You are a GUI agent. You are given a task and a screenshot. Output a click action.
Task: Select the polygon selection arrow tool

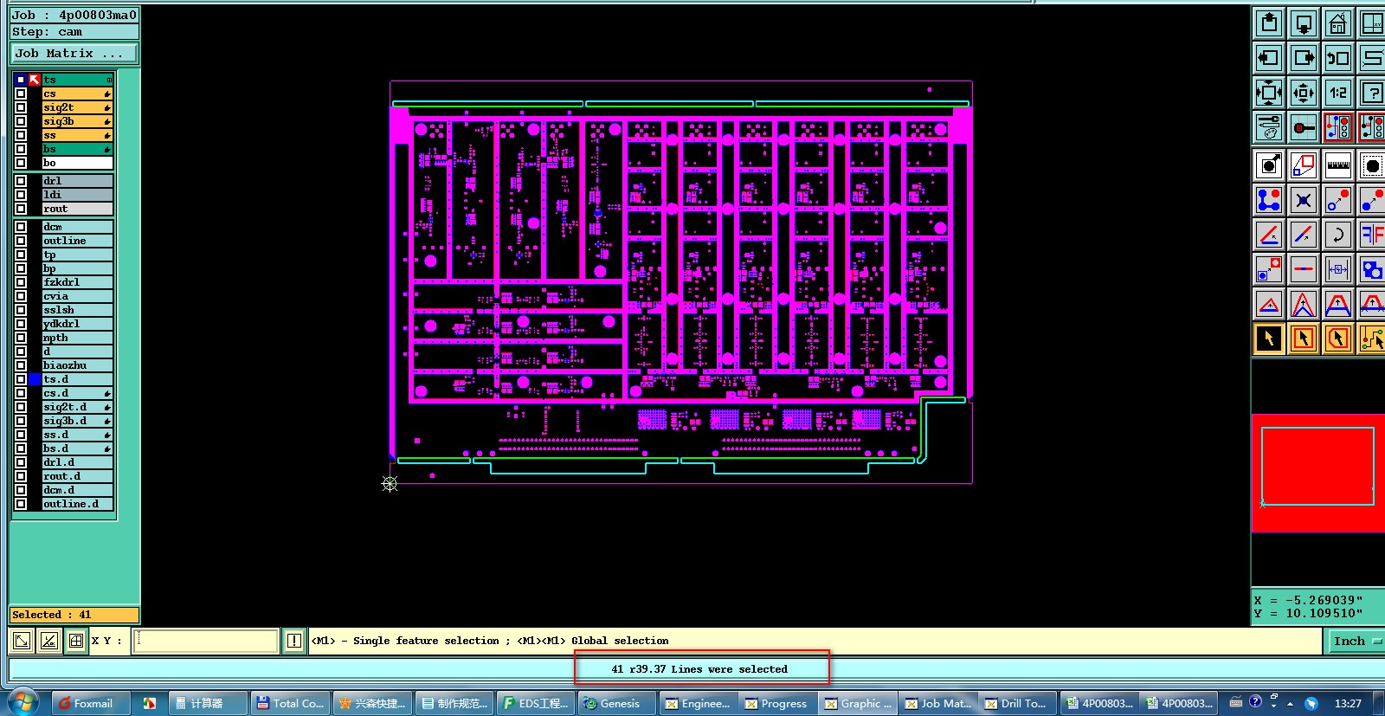click(x=1338, y=339)
